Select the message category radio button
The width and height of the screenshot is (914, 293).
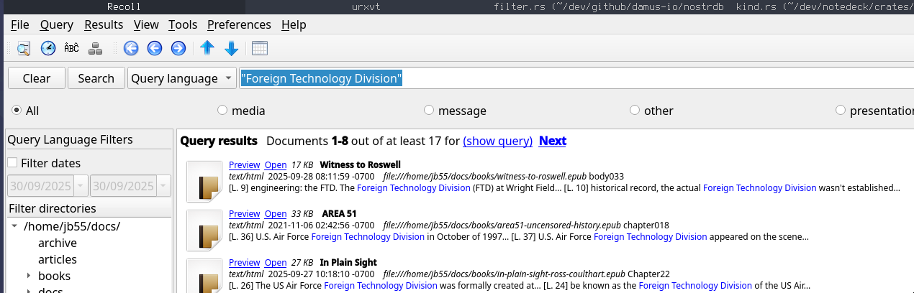pyautogui.click(x=429, y=111)
